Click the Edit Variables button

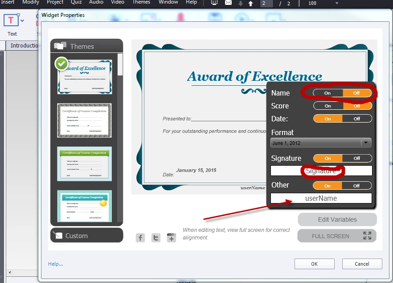(337, 219)
